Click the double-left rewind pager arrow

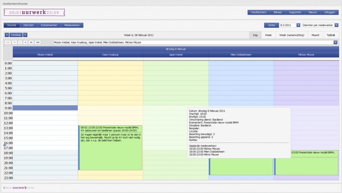pos(14,42)
